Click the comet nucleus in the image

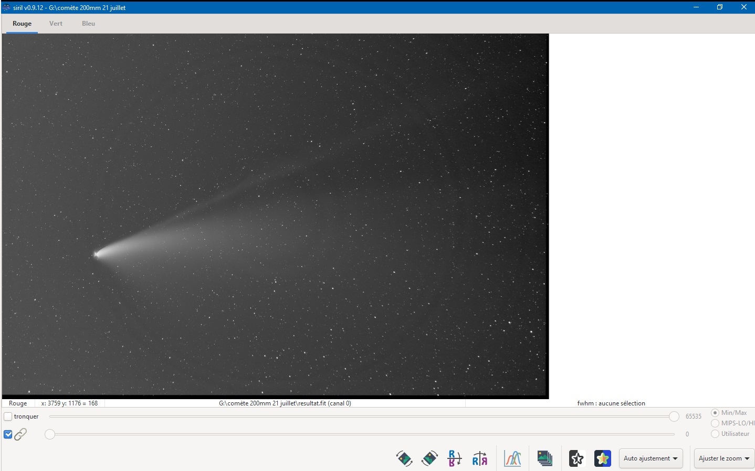point(97,254)
